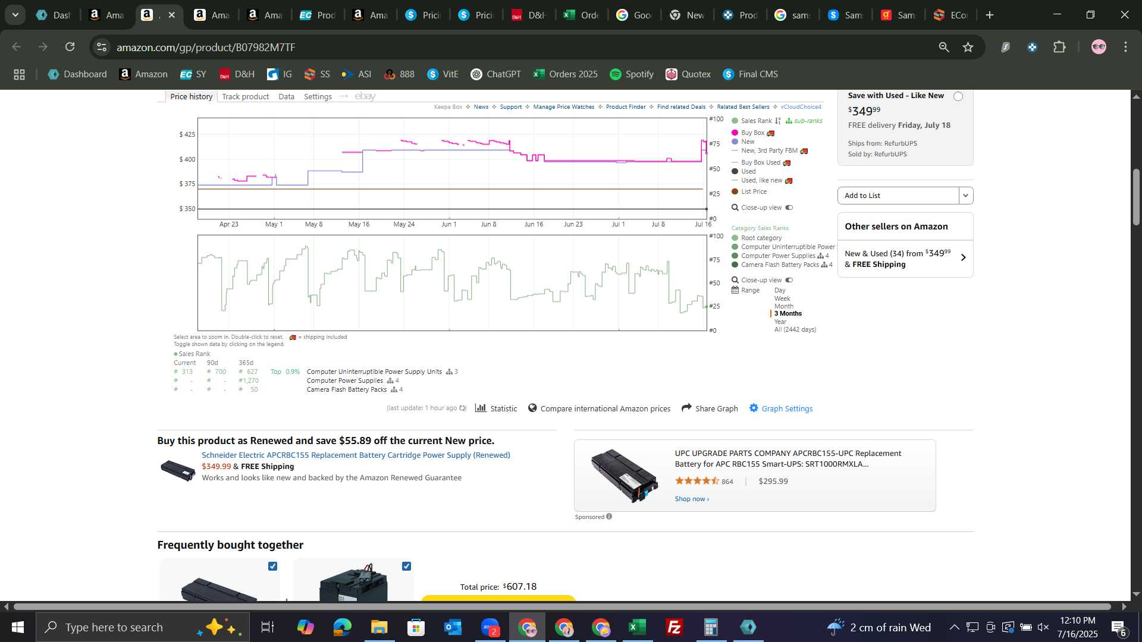Open the browser extensions puzzle icon
Screen dimensions: 1142x642
(1059, 47)
